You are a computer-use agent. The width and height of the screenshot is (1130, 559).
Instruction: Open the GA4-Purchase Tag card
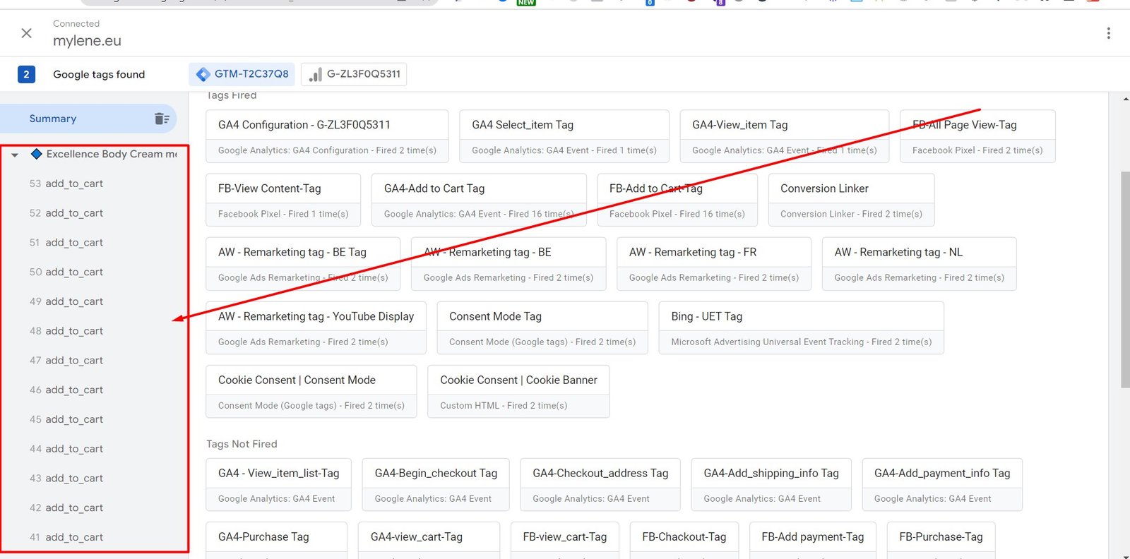point(277,541)
